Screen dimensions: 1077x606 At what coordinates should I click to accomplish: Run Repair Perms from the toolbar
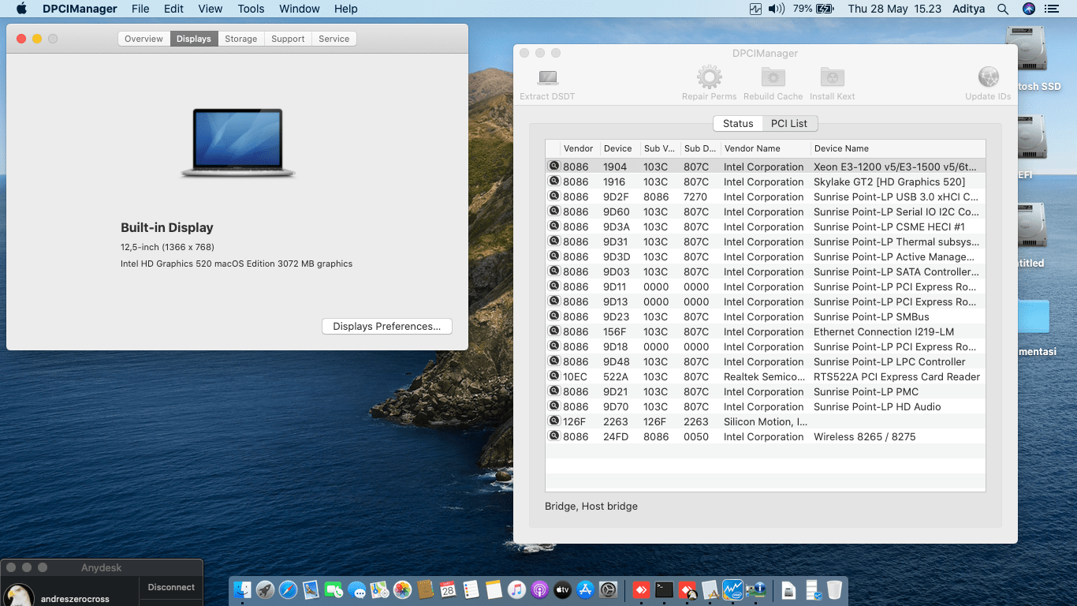coord(709,77)
